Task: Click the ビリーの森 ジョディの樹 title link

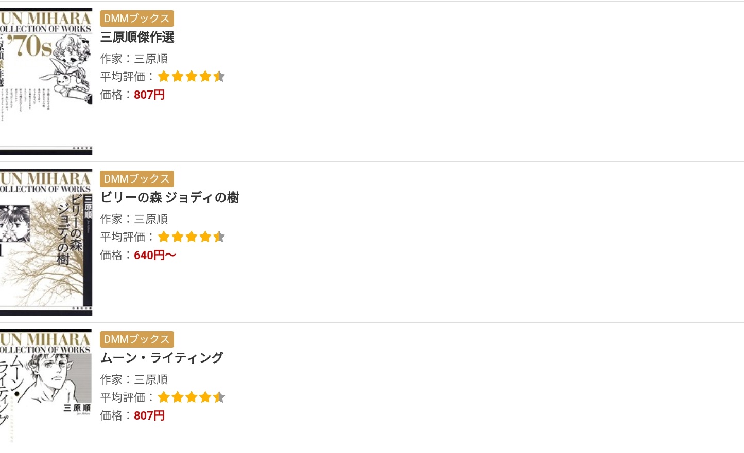Action: pyautogui.click(x=169, y=197)
